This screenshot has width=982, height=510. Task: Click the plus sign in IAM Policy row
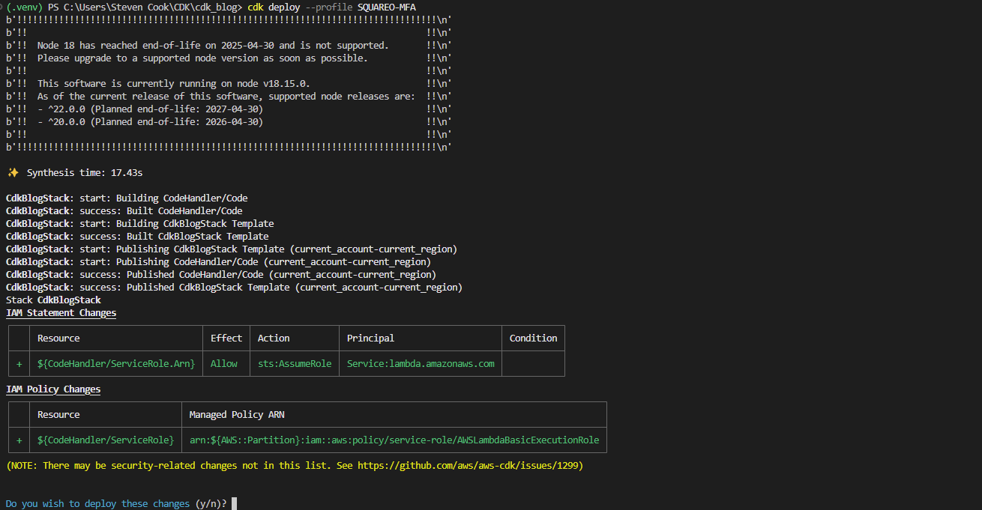(19, 440)
